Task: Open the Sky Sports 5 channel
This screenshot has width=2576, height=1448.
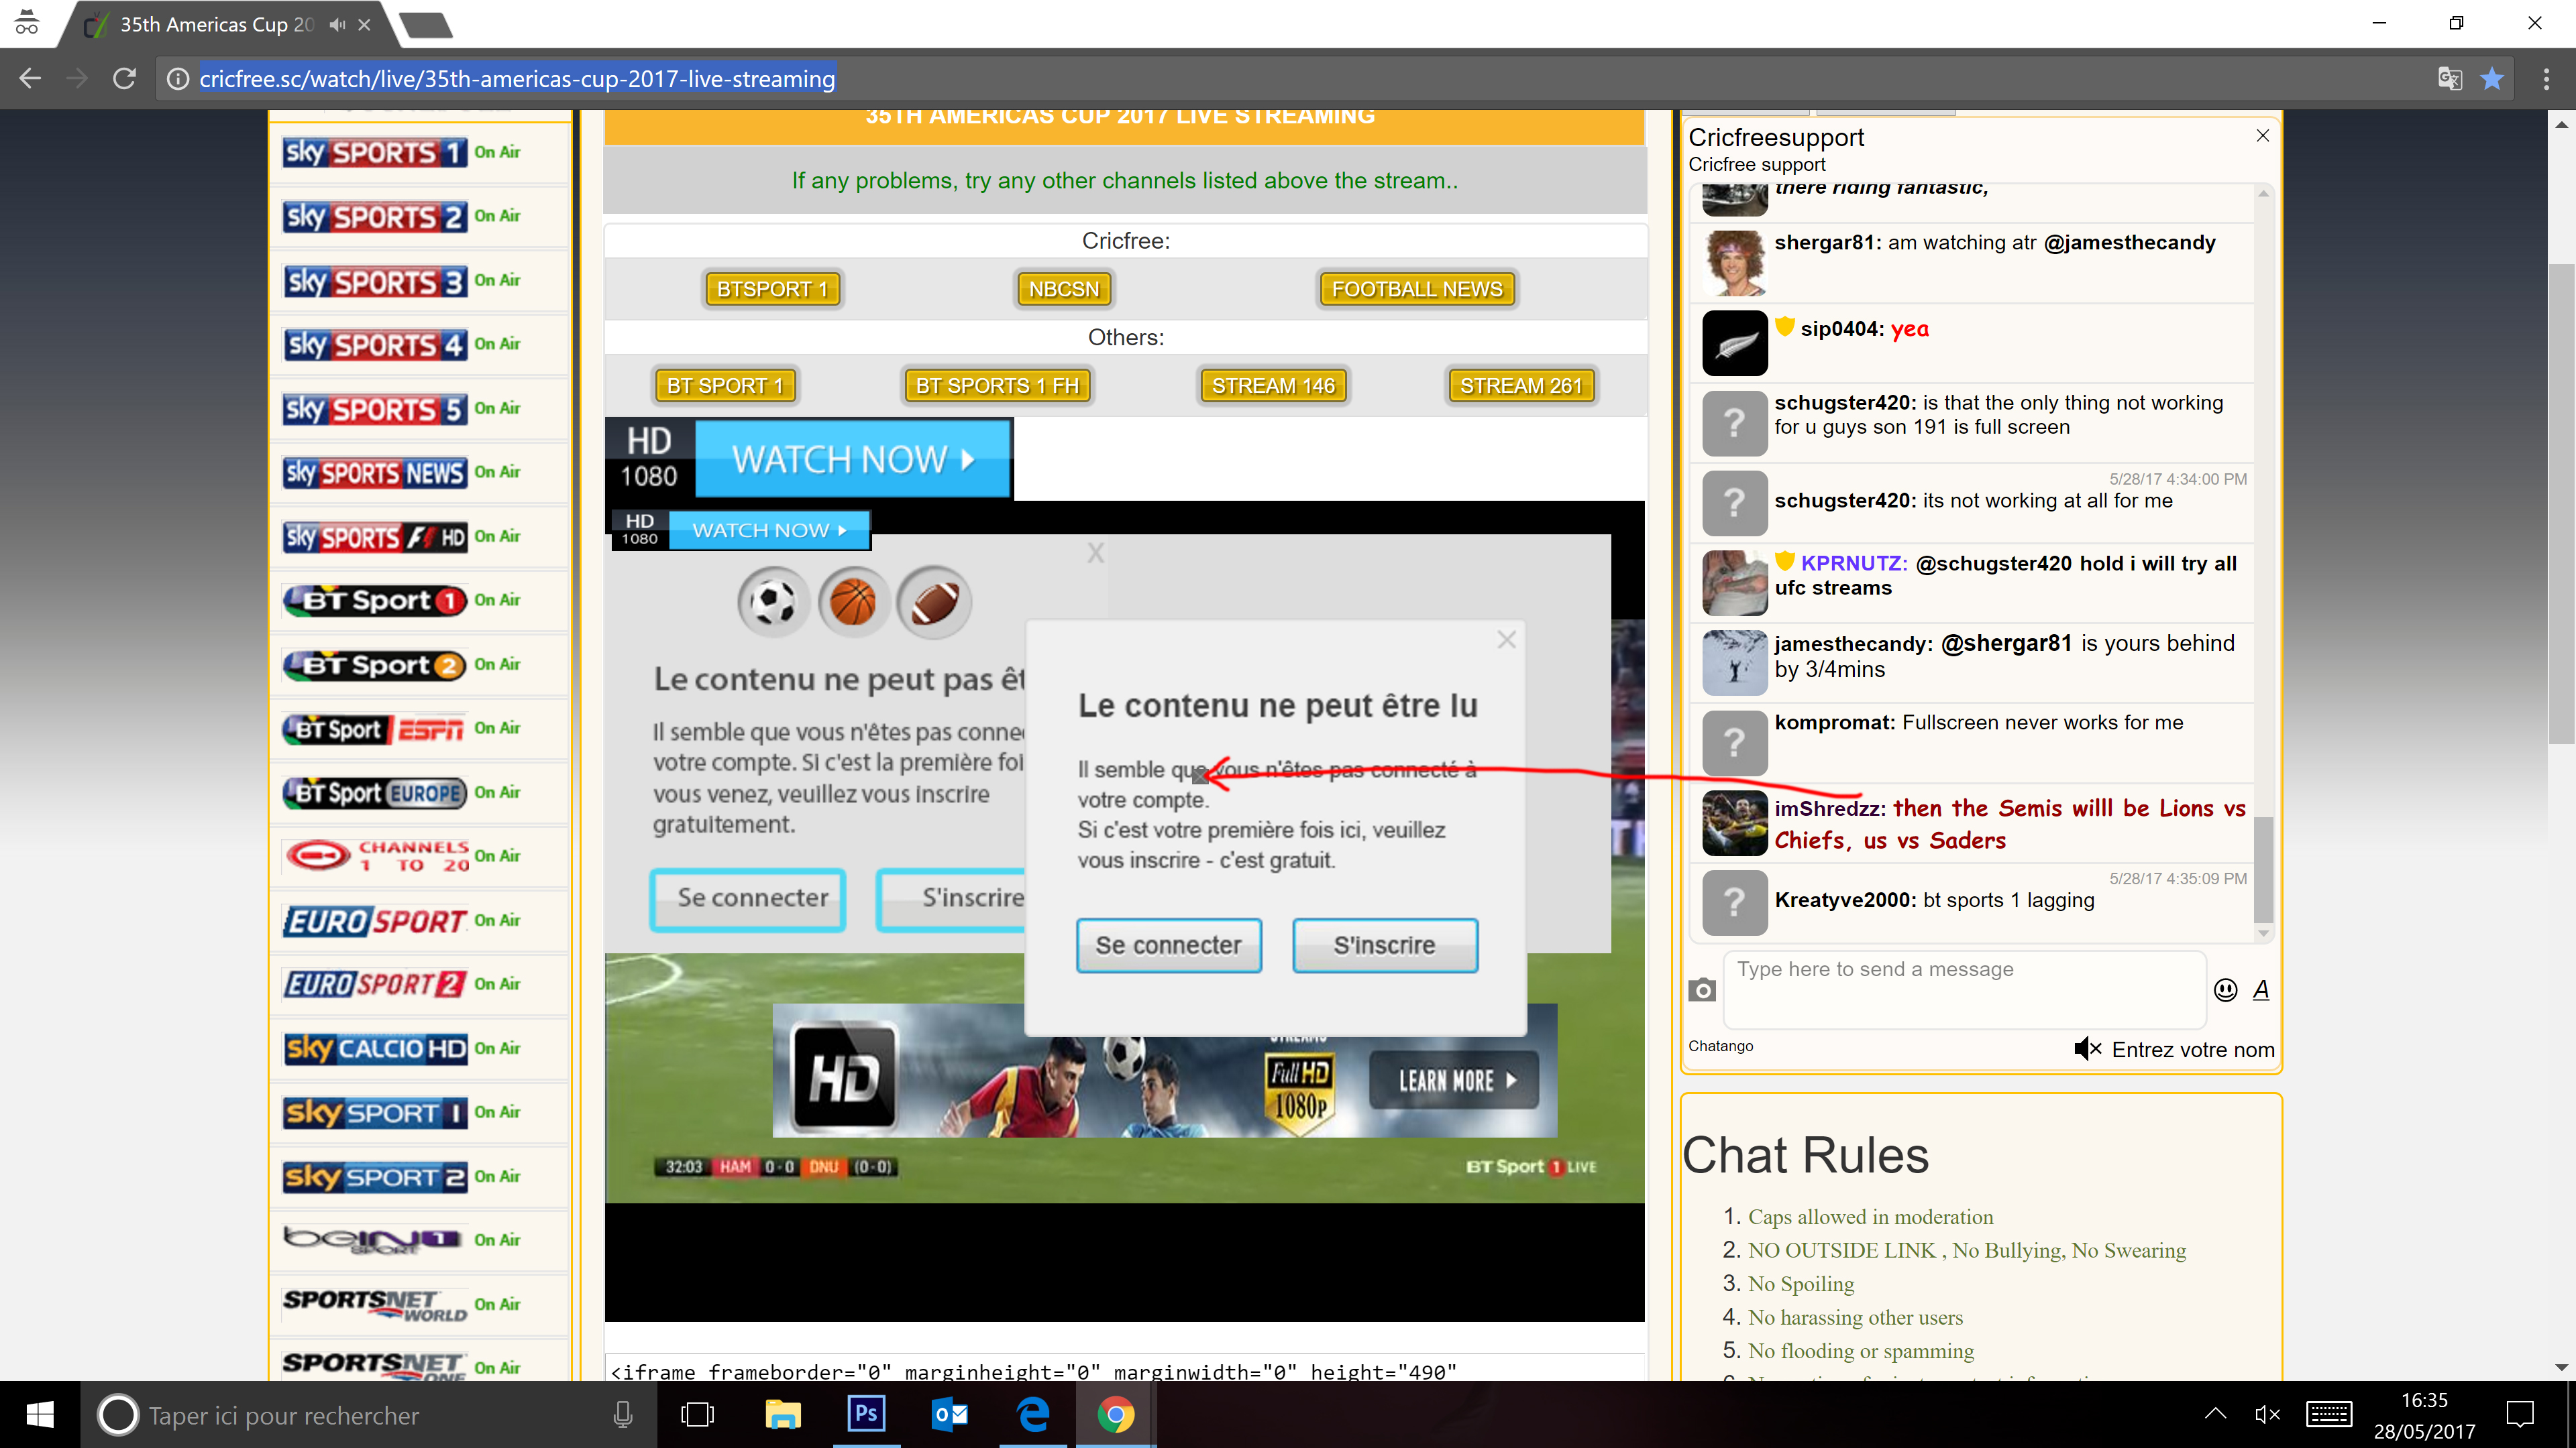Action: [375, 409]
